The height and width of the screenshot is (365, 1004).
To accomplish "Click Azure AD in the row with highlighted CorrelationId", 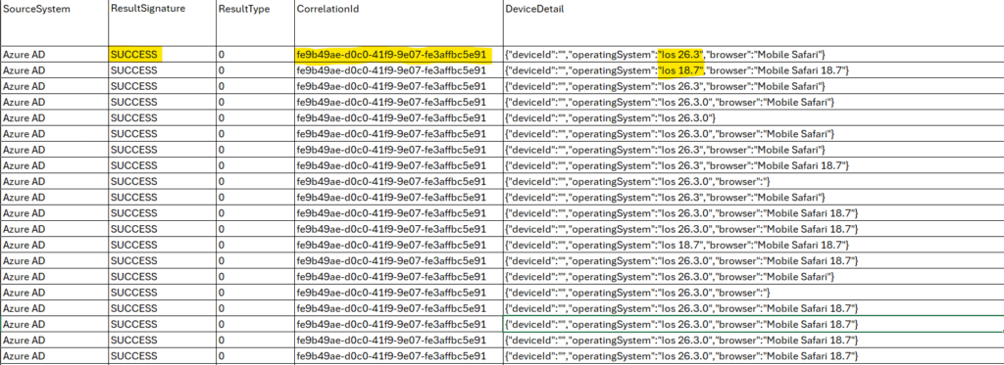I will tap(54, 55).
